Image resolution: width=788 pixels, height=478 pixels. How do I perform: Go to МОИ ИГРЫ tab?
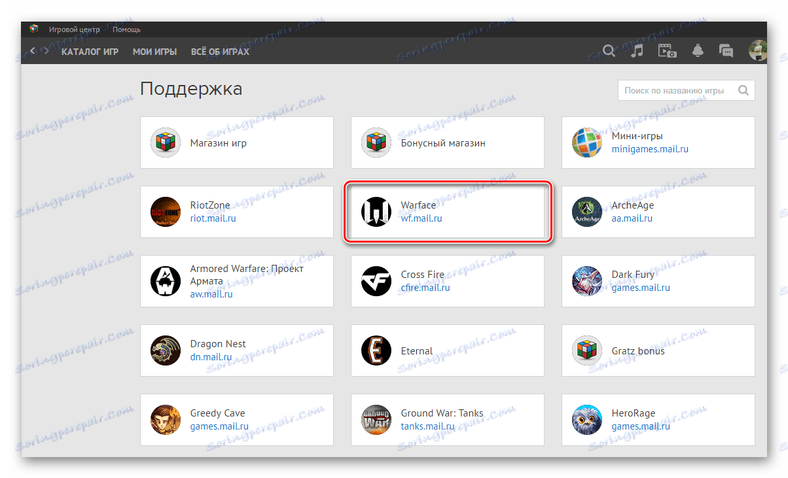155,52
